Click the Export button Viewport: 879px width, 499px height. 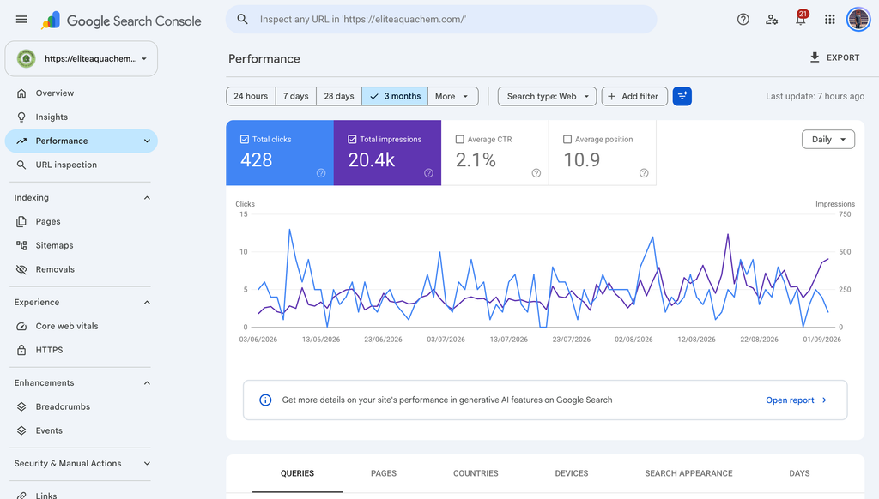click(x=834, y=57)
